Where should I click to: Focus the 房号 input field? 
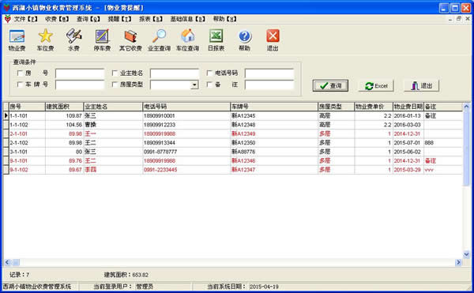point(80,73)
